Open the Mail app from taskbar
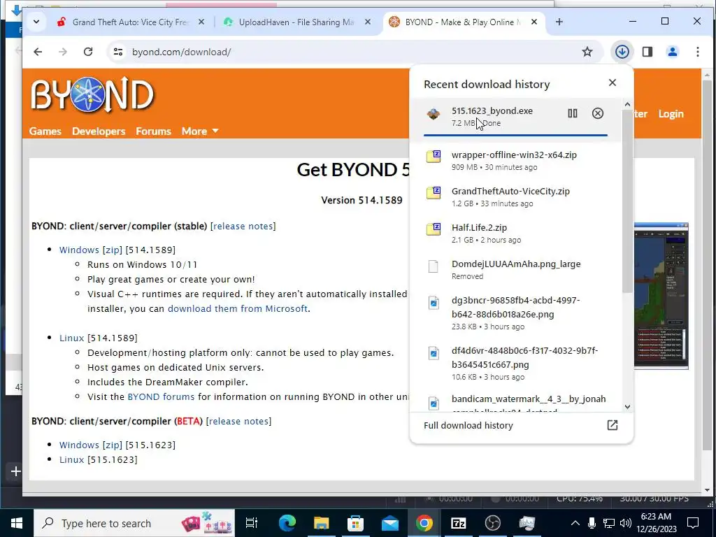This screenshot has height=537, width=716. (390, 523)
